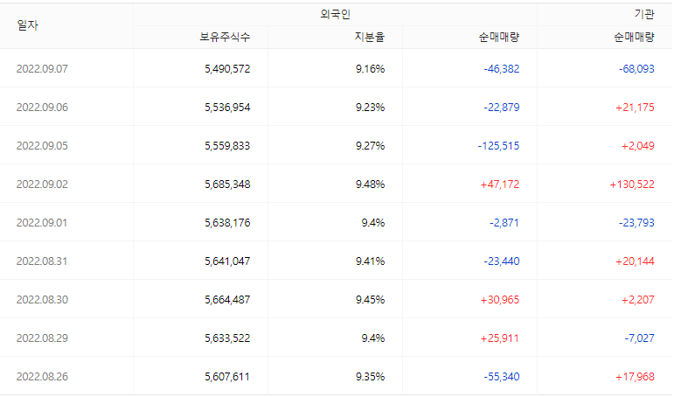
Task: Click the share count 5,633,522
Action: pos(227,338)
